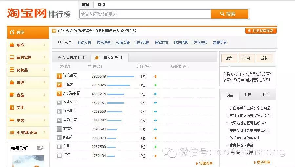Click the attention bar for 凉鞋女
The image size is (295, 167).
[x=119, y=85]
